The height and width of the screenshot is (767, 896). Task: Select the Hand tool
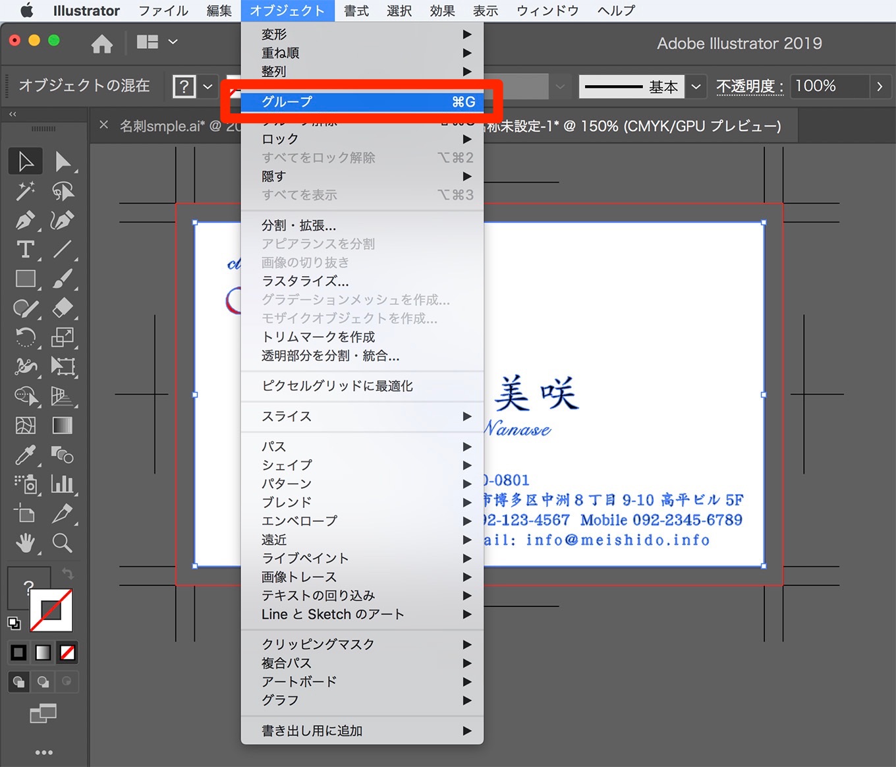[x=26, y=543]
